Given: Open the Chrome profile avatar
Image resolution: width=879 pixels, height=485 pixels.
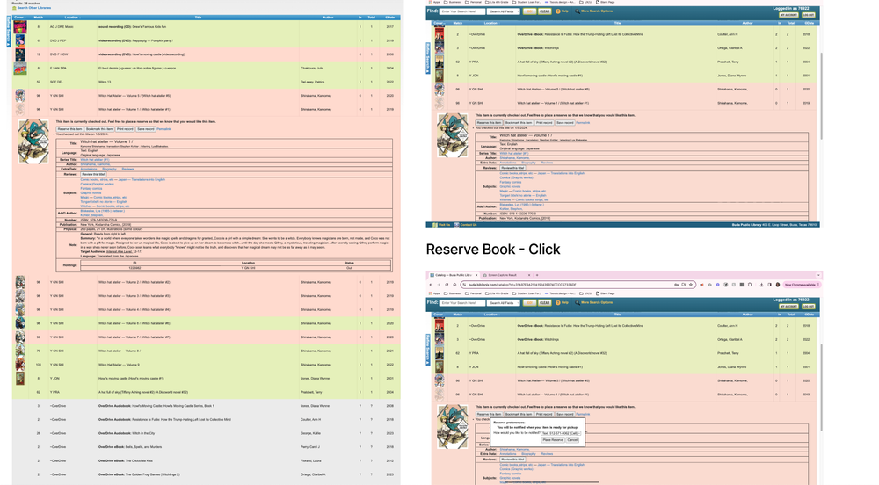Looking at the screenshot, I should point(778,285).
